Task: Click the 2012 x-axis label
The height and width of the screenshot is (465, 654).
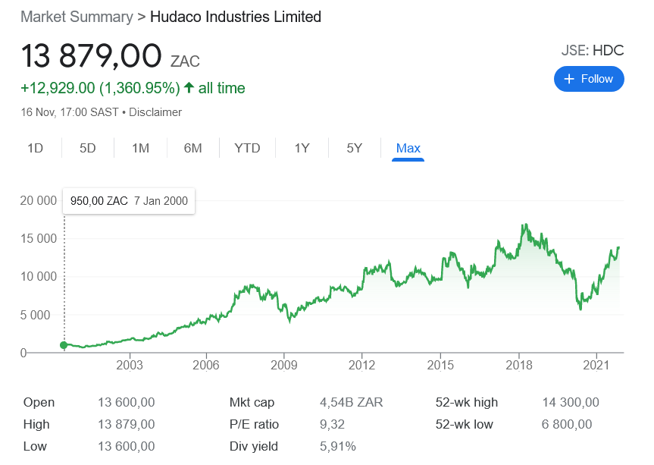Action: pos(361,365)
